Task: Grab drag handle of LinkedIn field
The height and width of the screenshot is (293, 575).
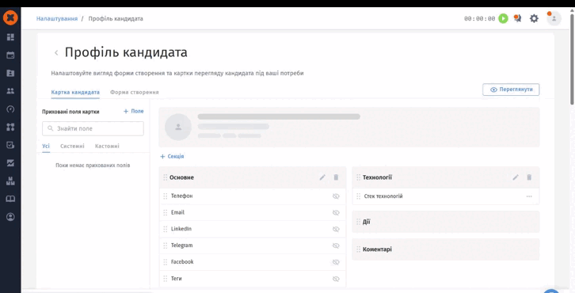Action: 166,229
